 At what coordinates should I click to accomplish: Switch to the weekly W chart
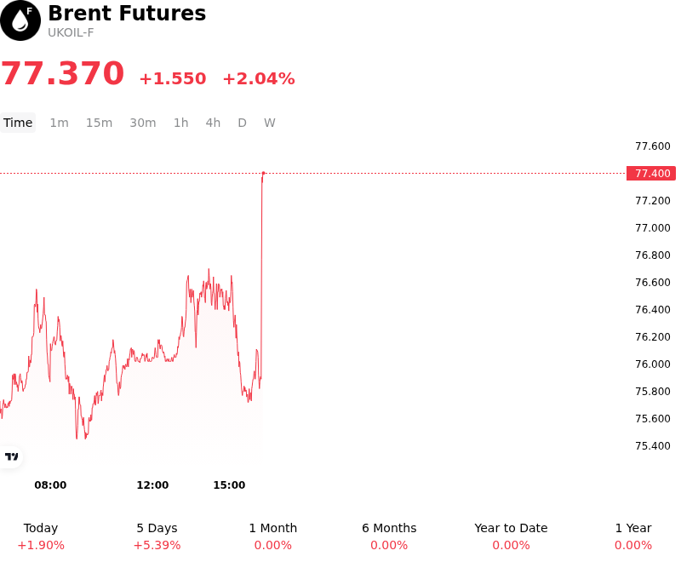click(270, 123)
